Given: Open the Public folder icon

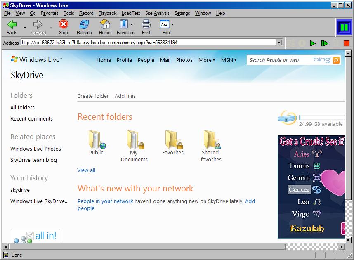Looking at the screenshot, I should [97, 139].
